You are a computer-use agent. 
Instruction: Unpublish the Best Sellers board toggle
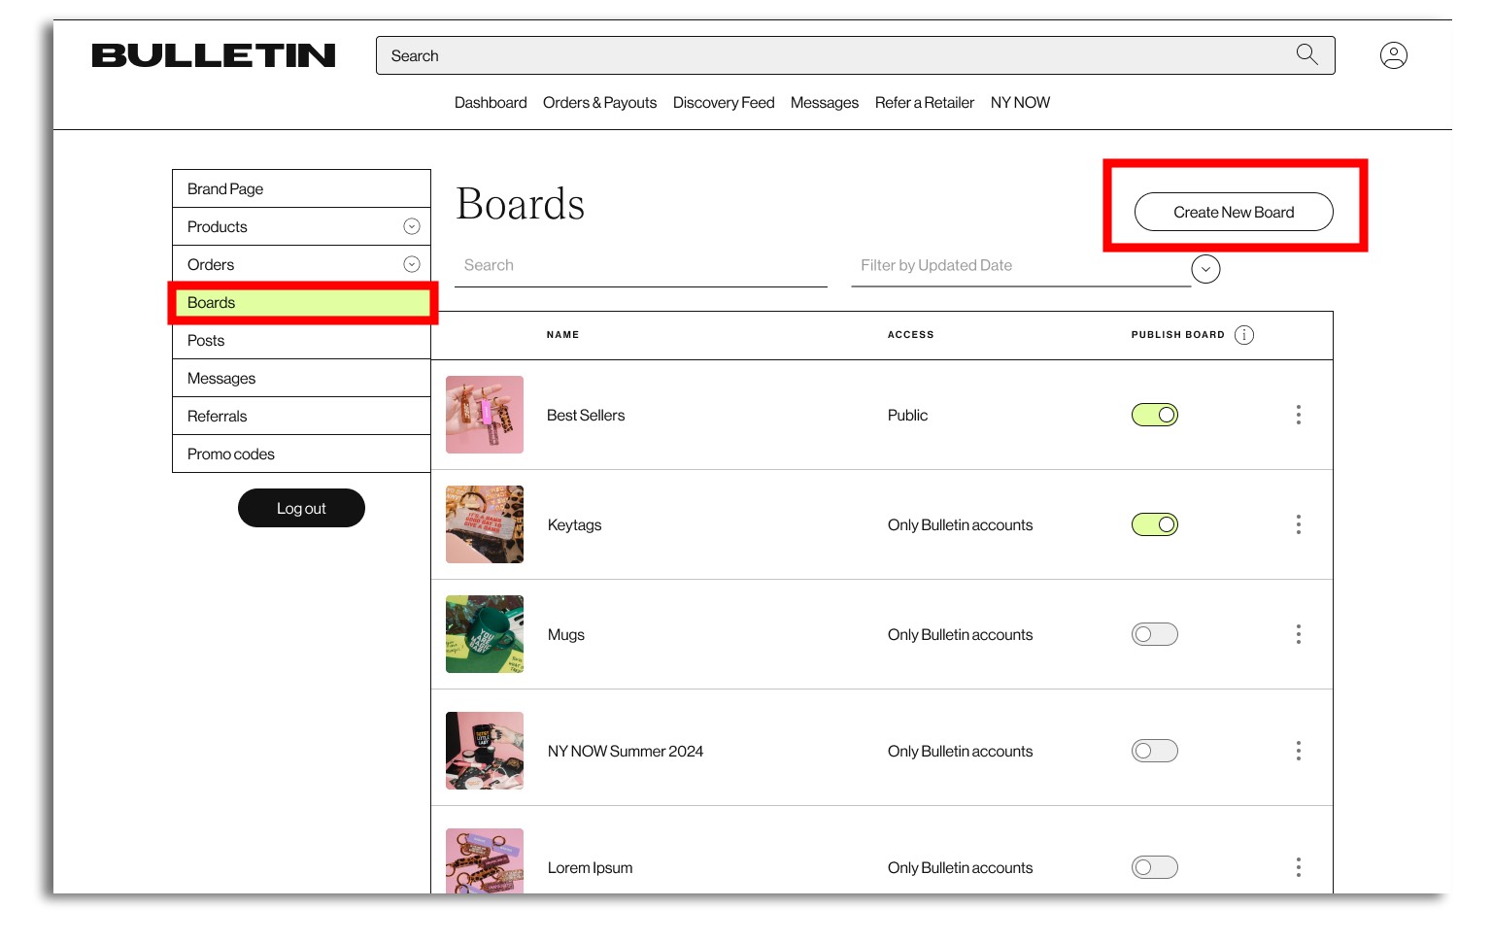[x=1154, y=415]
